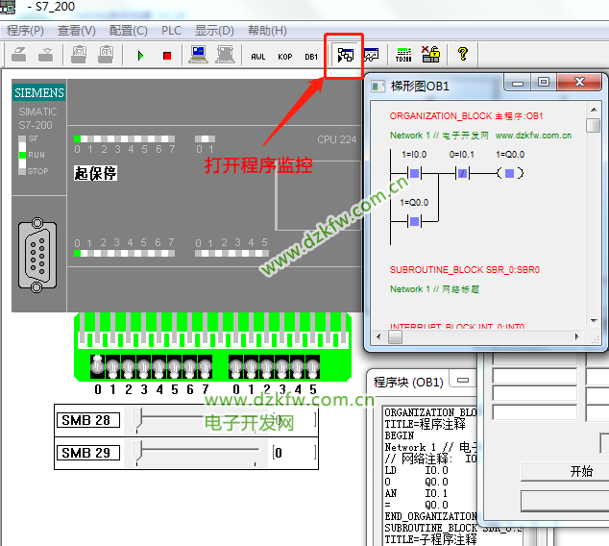This screenshot has width=609, height=546.
Task: Open program monitoring icon in red box
Action: (x=344, y=56)
